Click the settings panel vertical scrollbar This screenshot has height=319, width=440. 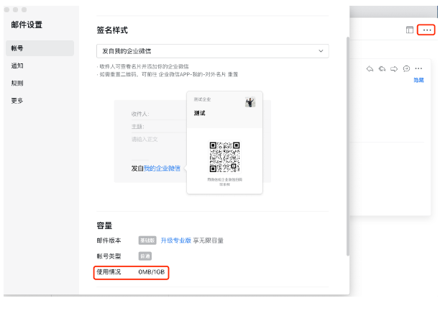coord(347,144)
